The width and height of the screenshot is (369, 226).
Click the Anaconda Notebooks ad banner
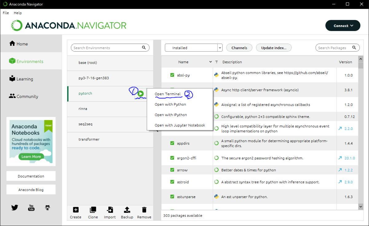tap(31, 141)
